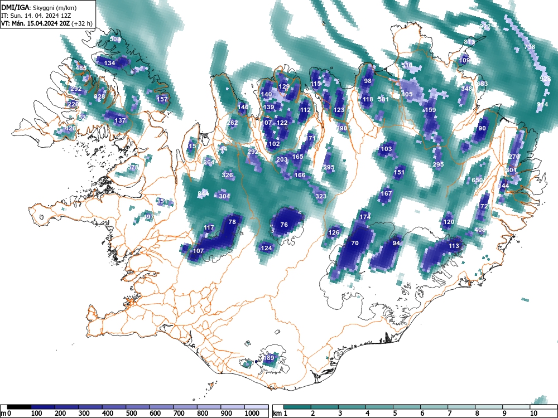Click the visibility value '159' on the map

[430, 110]
